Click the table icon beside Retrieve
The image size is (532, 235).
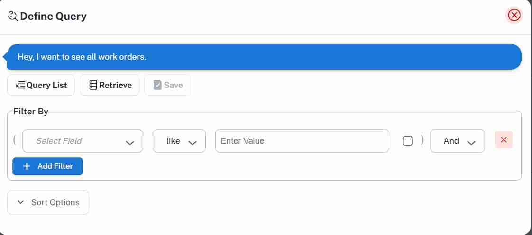(93, 85)
